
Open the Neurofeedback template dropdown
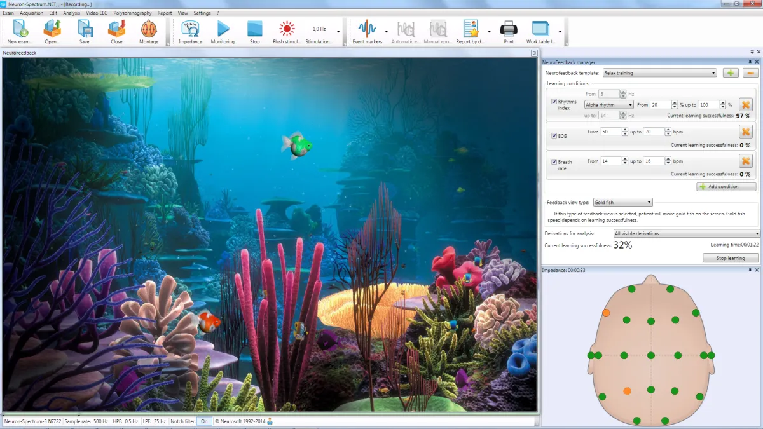(x=659, y=73)
